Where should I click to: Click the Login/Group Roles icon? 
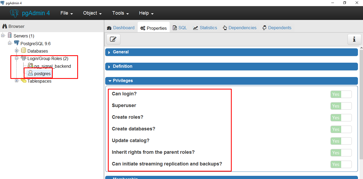pos(23,58)
